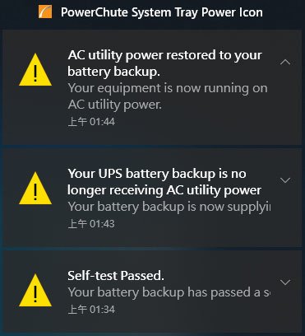
Task: Click the PowerChute orange app icon
Action: [x=45, y=12]
